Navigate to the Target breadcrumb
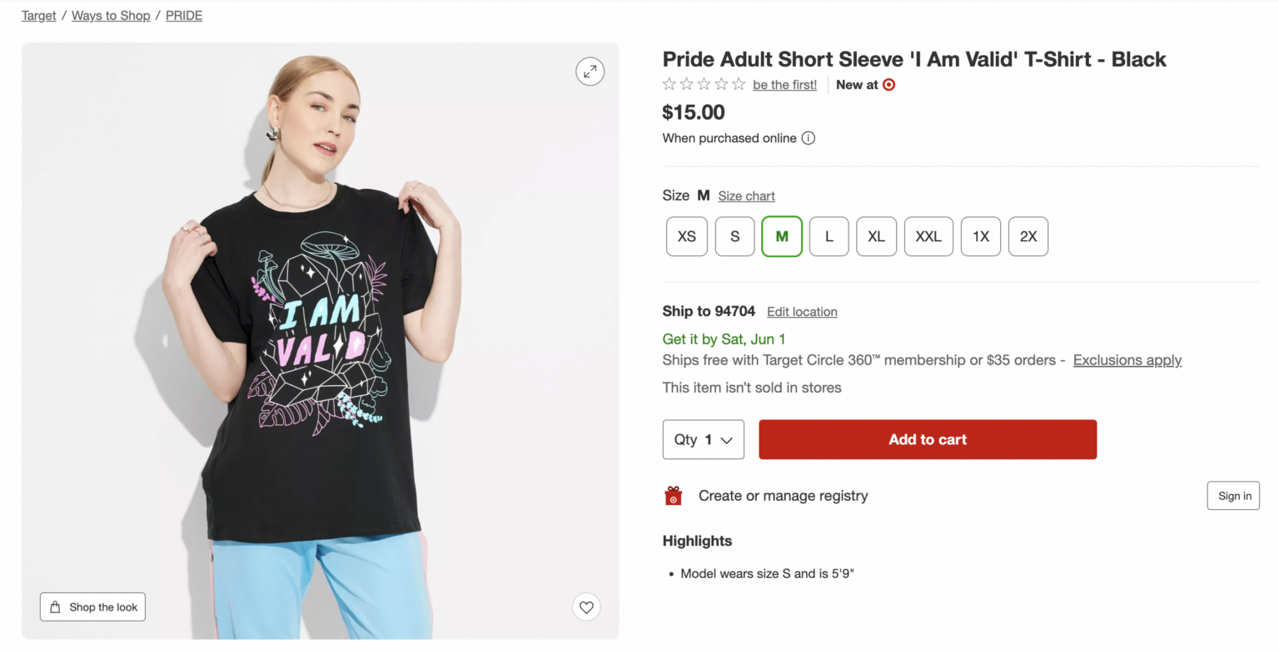The image size is (1279, 653). point(38,16)
